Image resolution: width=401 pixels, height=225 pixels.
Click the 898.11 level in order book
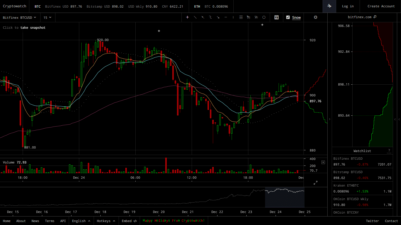tap(344, 84)
